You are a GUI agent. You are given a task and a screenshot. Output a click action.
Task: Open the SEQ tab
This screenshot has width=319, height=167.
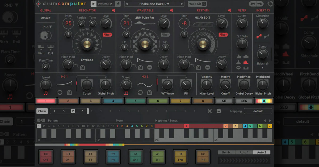[244, 101]
